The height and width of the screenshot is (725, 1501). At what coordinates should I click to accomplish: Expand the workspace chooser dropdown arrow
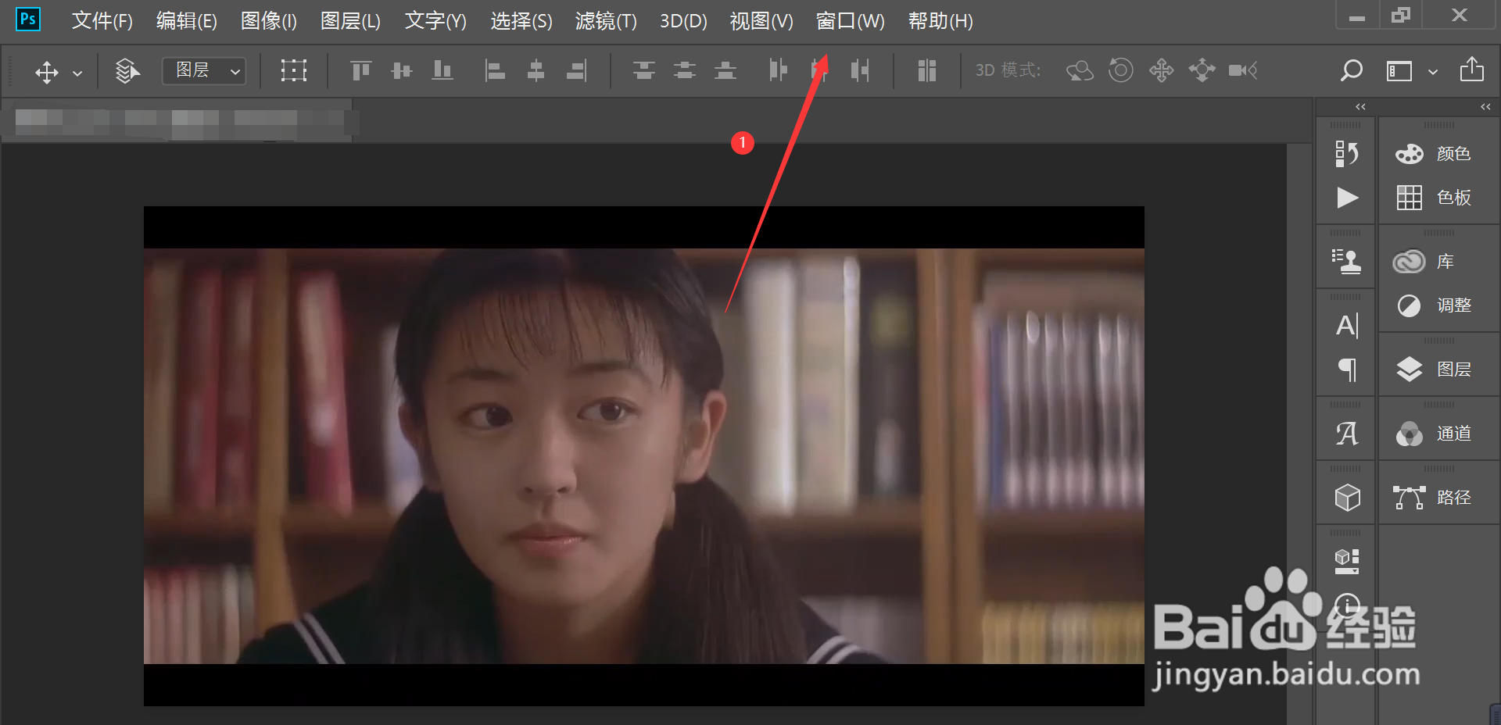tap(1432, 73)
